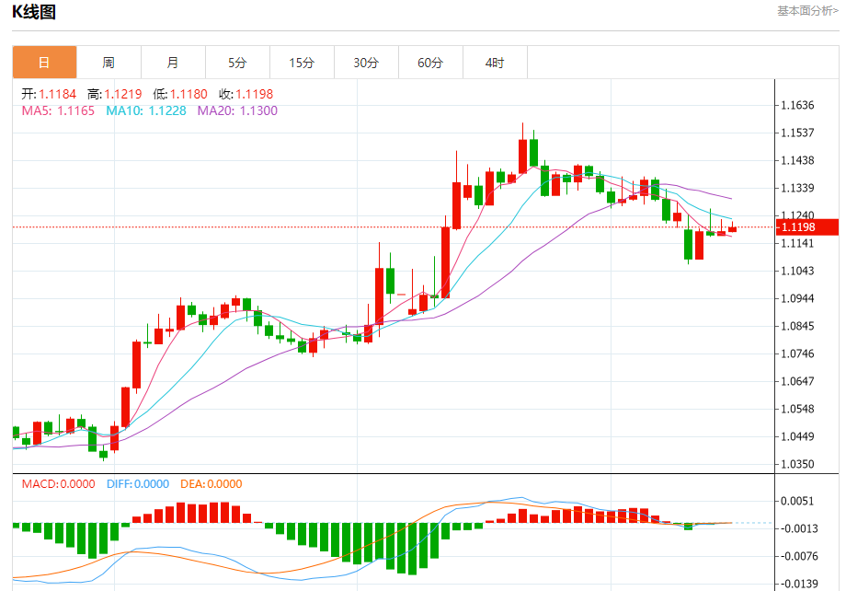The image size is (846, 591).
Task: Open the 60分 interval tab
Action: (x=430, y=63)
